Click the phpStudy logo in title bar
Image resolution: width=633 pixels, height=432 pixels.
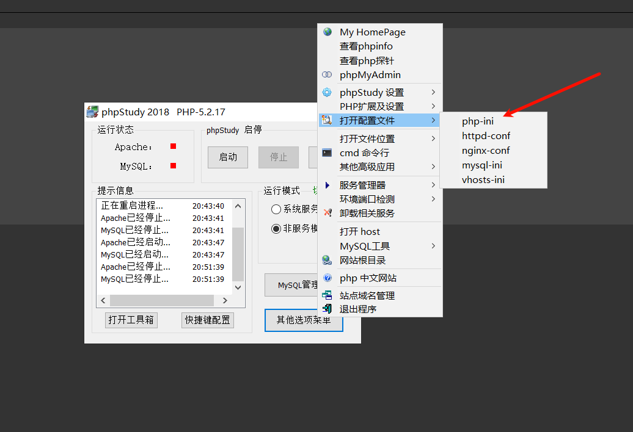(92, 112)
